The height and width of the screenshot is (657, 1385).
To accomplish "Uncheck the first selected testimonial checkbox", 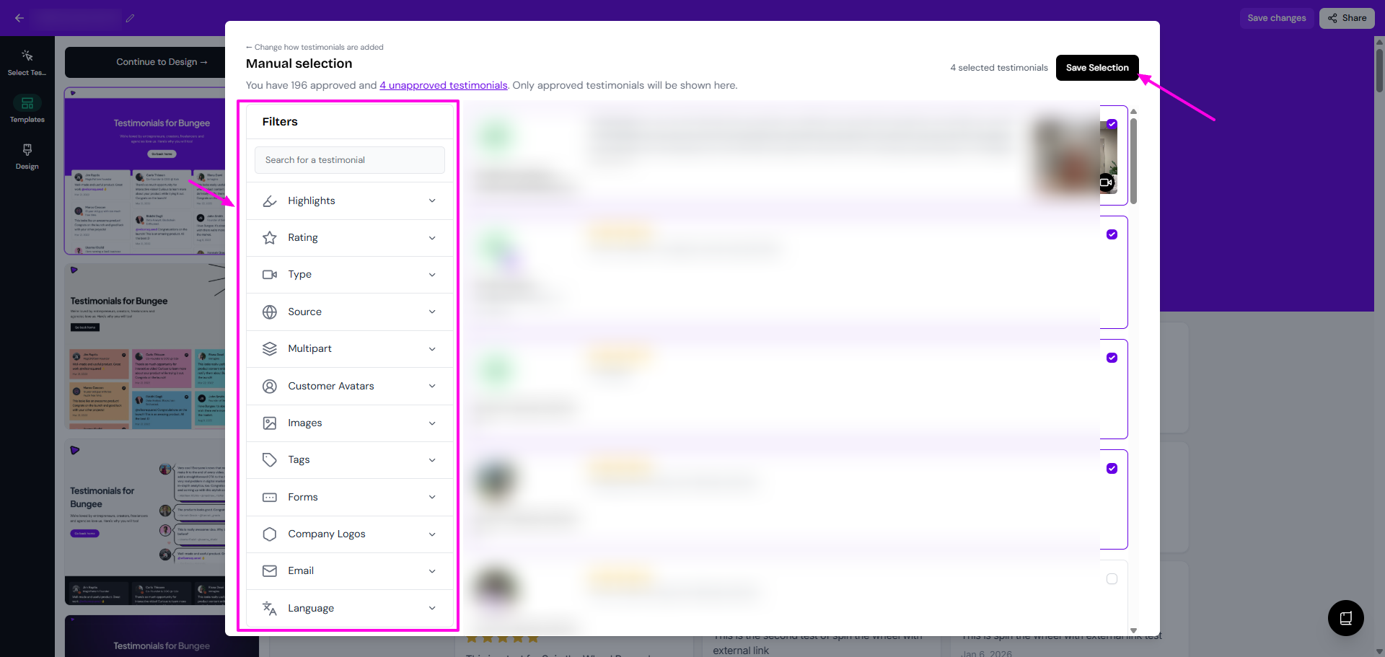I will (1112, 124).
